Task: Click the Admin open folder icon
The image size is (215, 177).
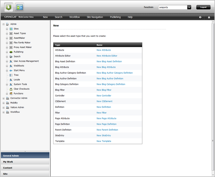Action: (8, 24)
